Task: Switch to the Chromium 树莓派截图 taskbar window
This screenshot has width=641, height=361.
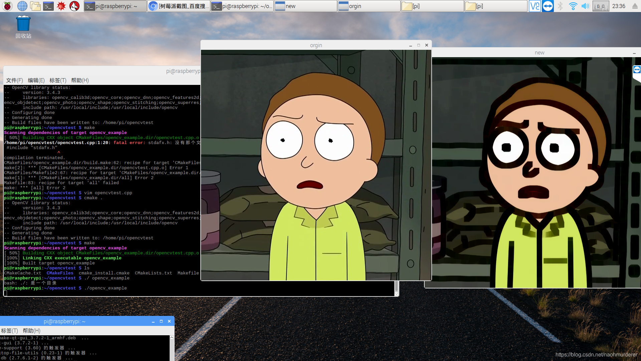Action: click(179, 6)
